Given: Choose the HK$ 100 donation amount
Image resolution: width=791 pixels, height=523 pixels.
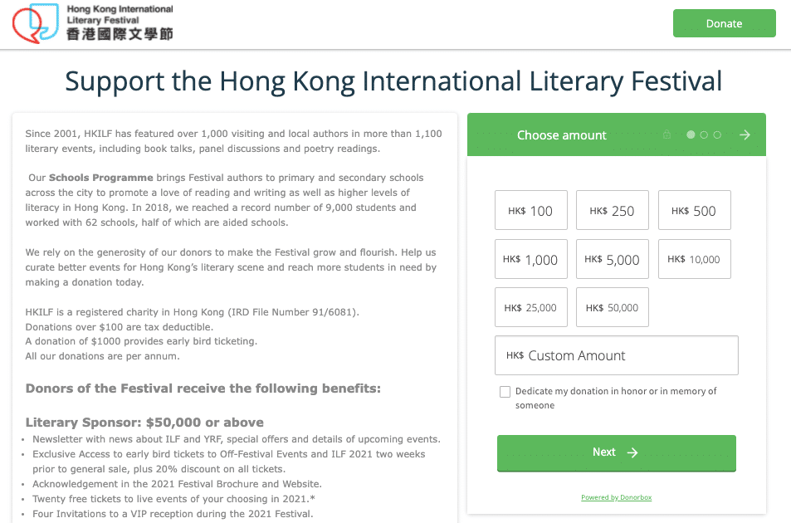Looking at the screenshot, I should point(530,211).
